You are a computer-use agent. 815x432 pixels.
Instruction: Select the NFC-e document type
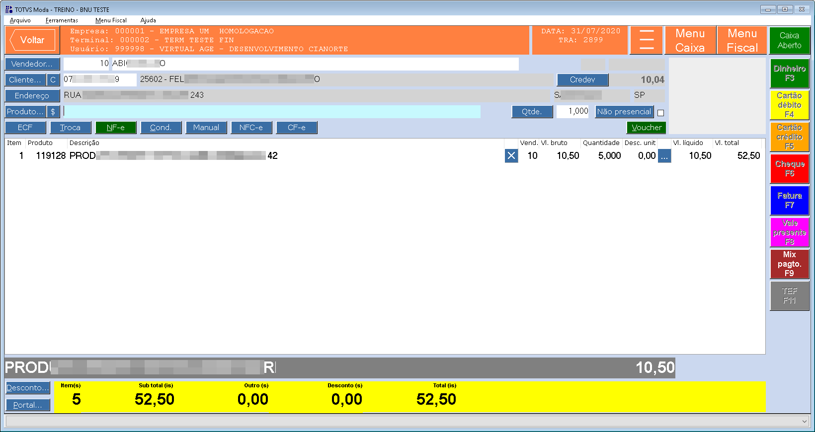click(x=251, y=128)
